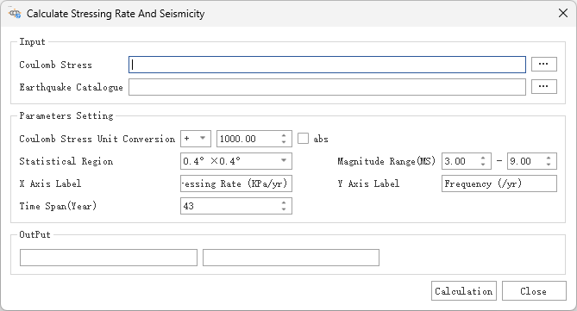Run the Calculation button
The height and width of the screenshot is (311, 577).
[464, 291]
